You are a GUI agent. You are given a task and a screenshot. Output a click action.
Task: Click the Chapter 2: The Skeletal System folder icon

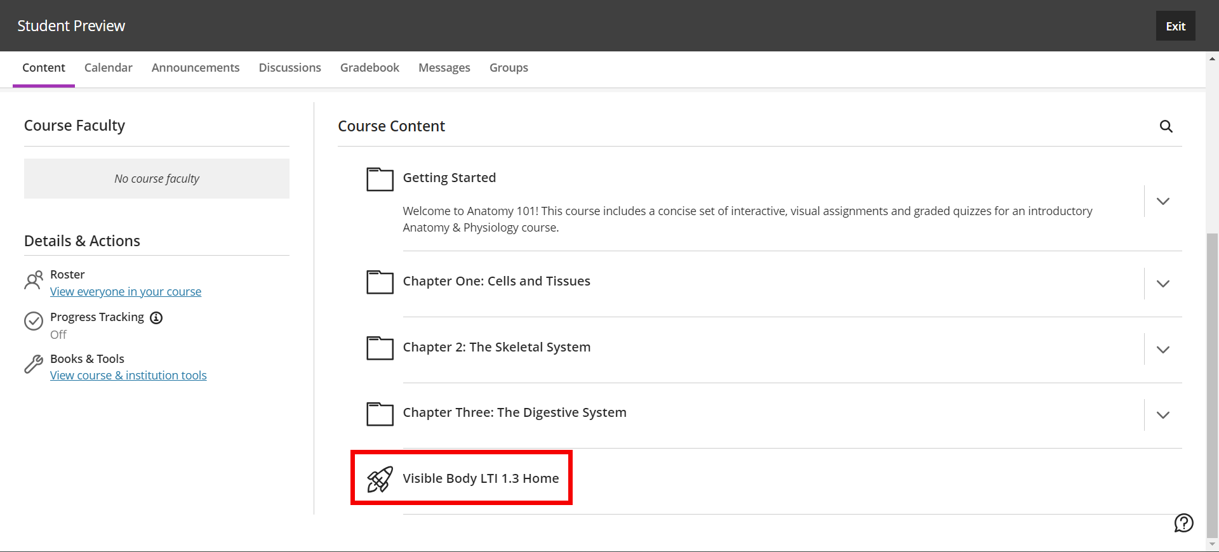[379, 348]
